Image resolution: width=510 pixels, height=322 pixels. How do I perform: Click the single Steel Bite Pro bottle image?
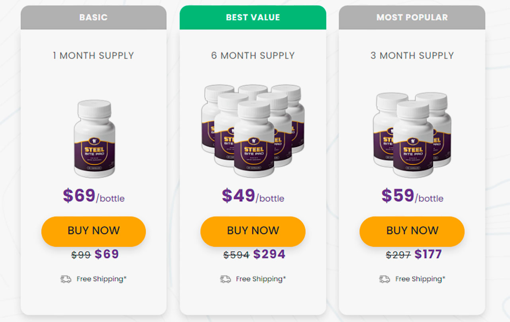tap(94, 139)
